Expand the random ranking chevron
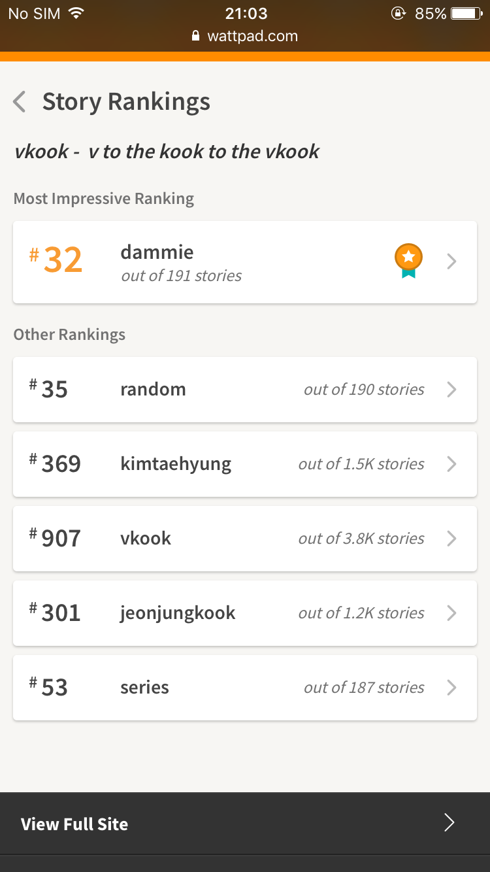Image resolution: width=490 pixels, height=872 pixels. 451,390
